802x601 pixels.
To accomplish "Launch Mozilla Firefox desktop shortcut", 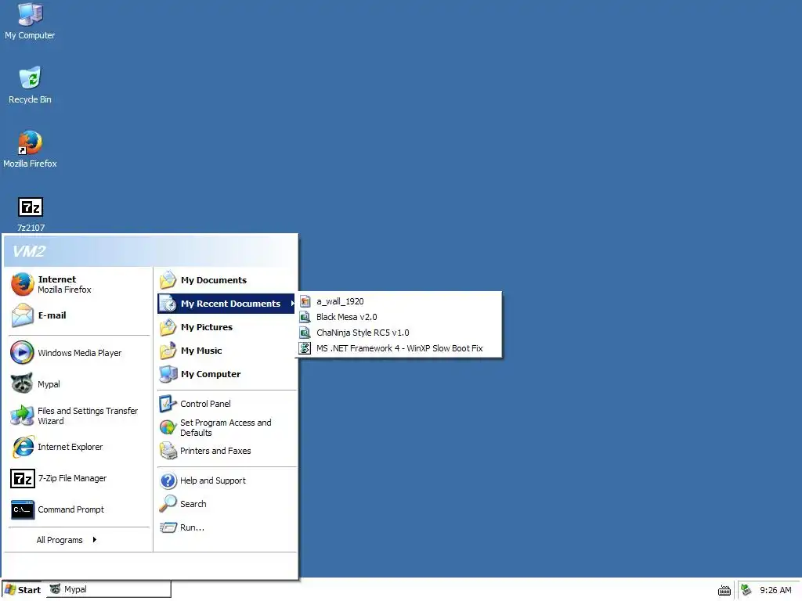I will [x=30, y=149].
